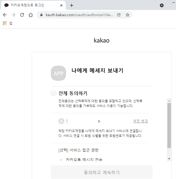Screen dimensions: 176x179
Task: Go back to previous page
Action: 5,15
